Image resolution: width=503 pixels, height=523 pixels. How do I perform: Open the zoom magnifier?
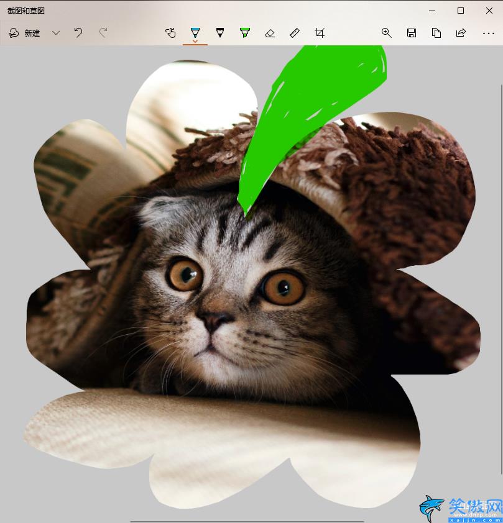(387, 33)
